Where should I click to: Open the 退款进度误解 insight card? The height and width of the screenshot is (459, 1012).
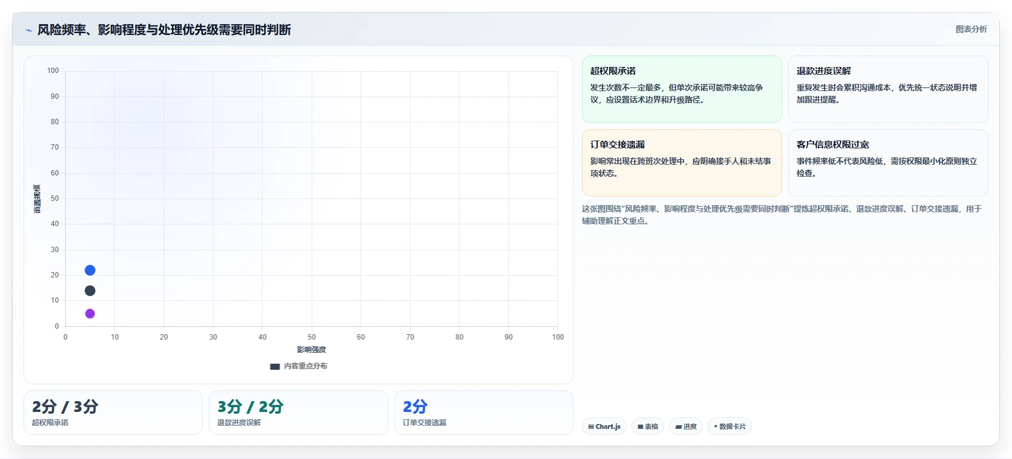point(888,89)
